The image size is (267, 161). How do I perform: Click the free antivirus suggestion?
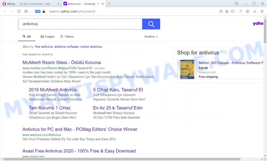pyautogui.click(x=44, y=47)
